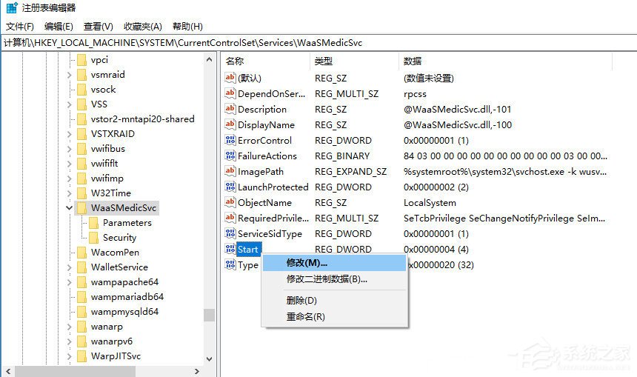This screenshot has height=377, width=637.
Task: Select the wanarpv6 key
Action: pos(112,341)
